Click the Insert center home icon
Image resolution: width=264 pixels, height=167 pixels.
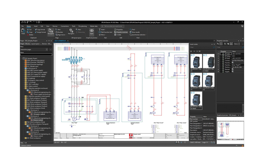(191, 51)
